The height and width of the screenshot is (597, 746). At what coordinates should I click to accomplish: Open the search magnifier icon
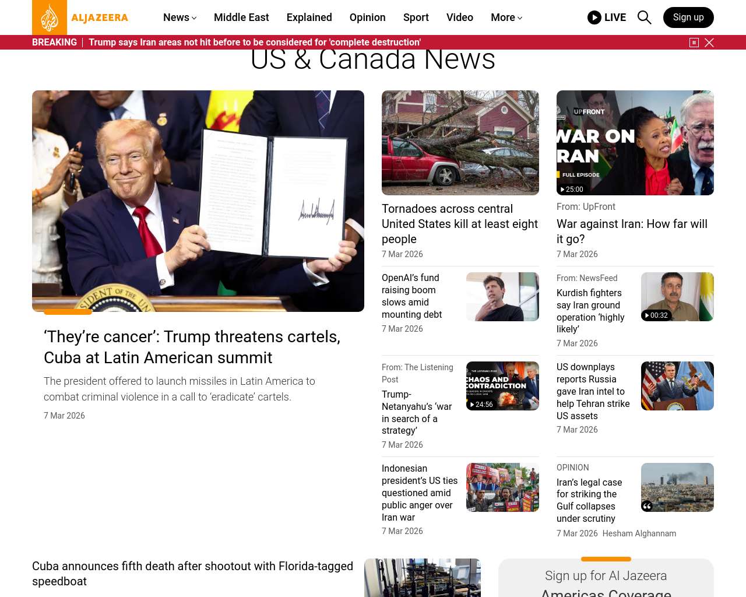[x=644, y=17]
